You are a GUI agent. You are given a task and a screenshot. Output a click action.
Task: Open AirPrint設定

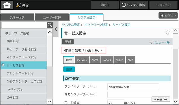tap(24, 89)
